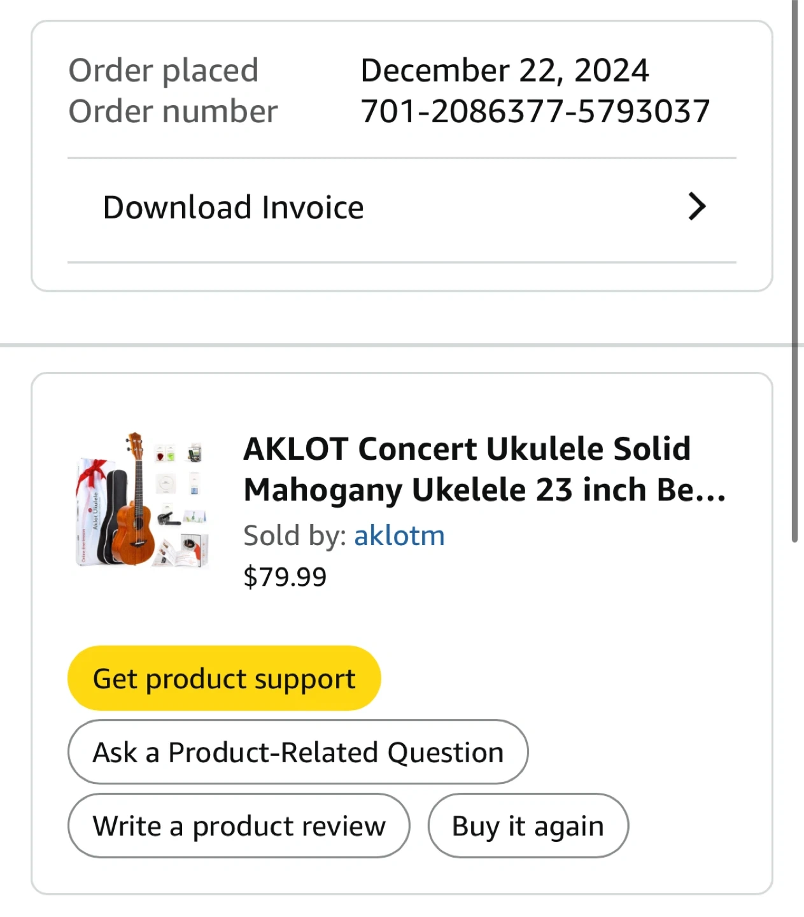This screenshot has width=804, height=917.
Task: Open the Download Invoice option
Action: coord(233,208)
